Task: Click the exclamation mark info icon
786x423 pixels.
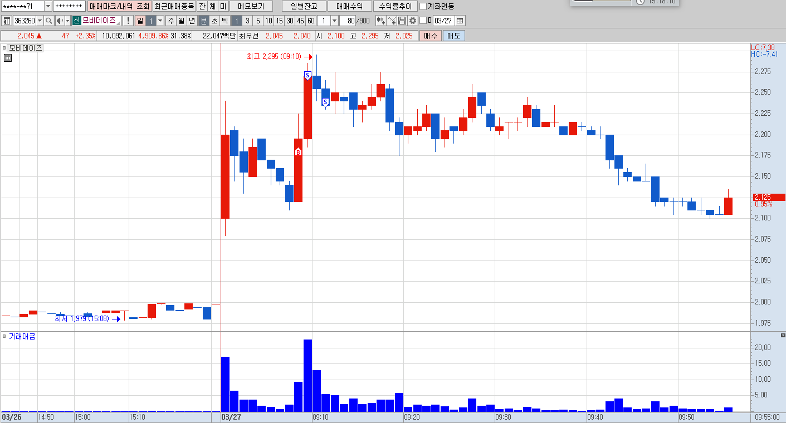Action: (x=128, y=21)
